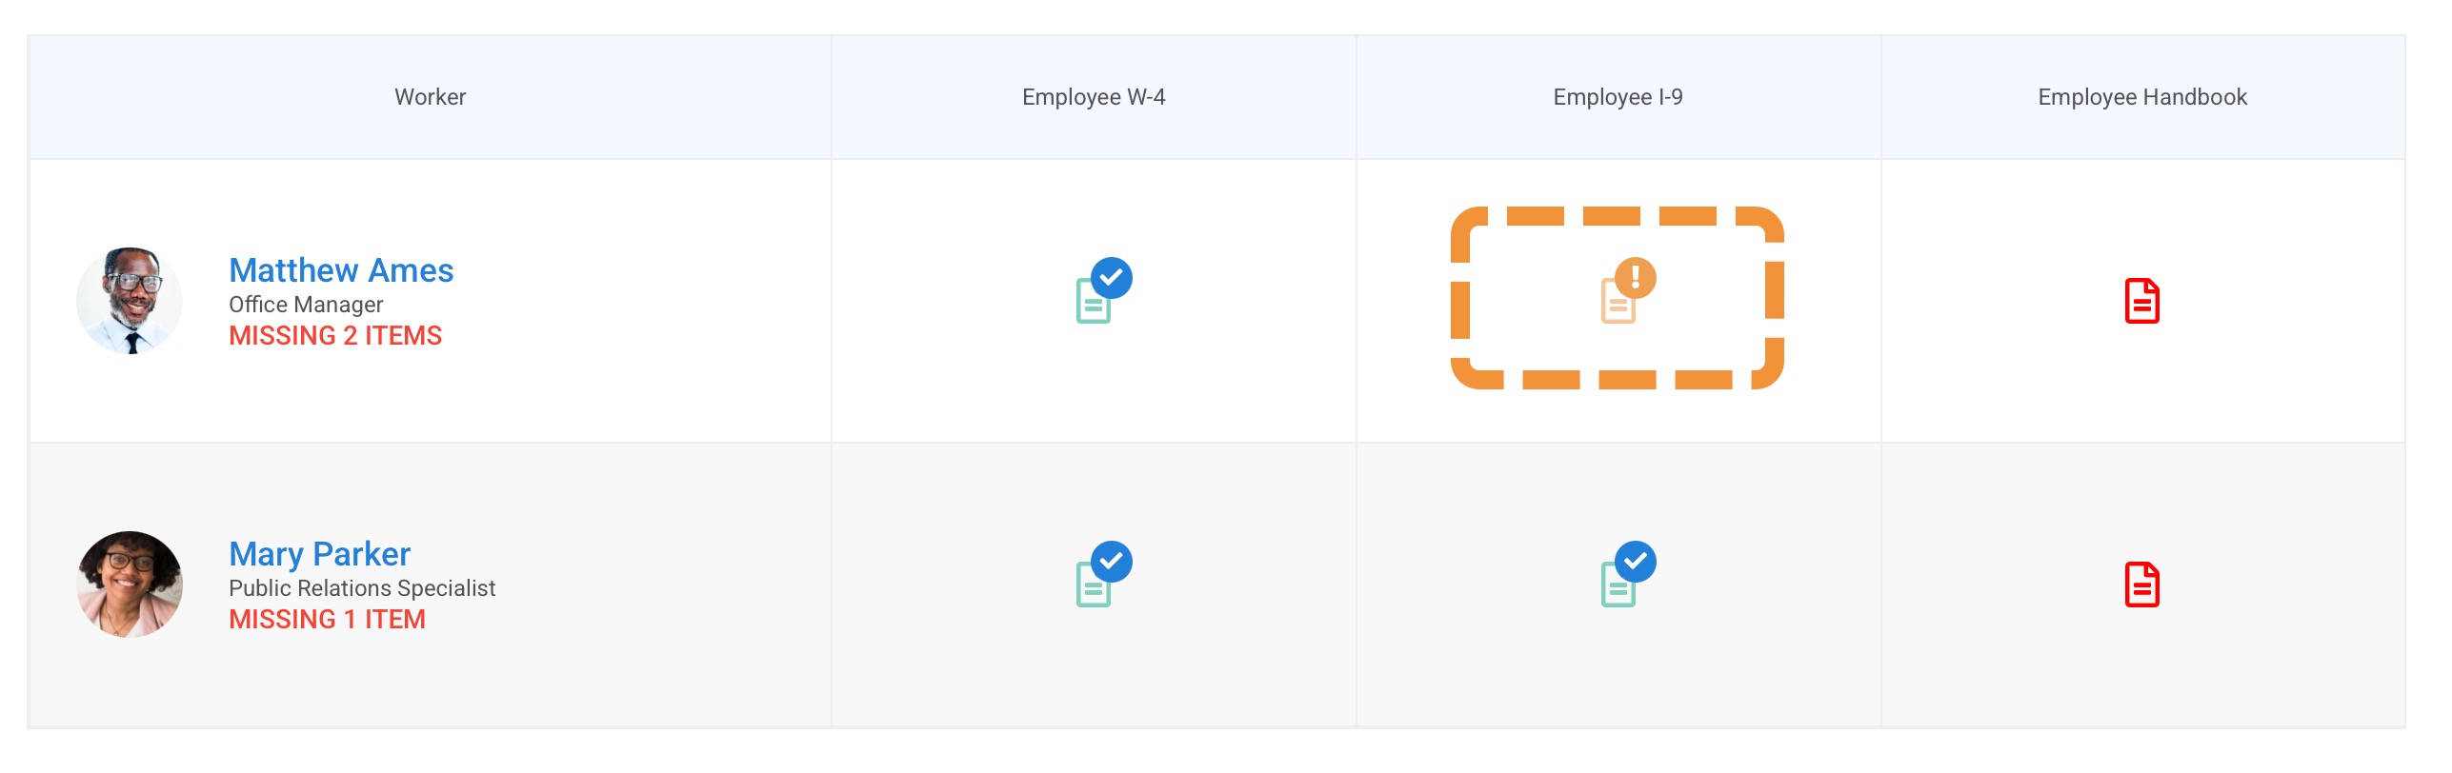Image resolution: width=2452 pixels, height=773 pixels.
Task: Select the Employee Handbook column header
Action: 2141,97
